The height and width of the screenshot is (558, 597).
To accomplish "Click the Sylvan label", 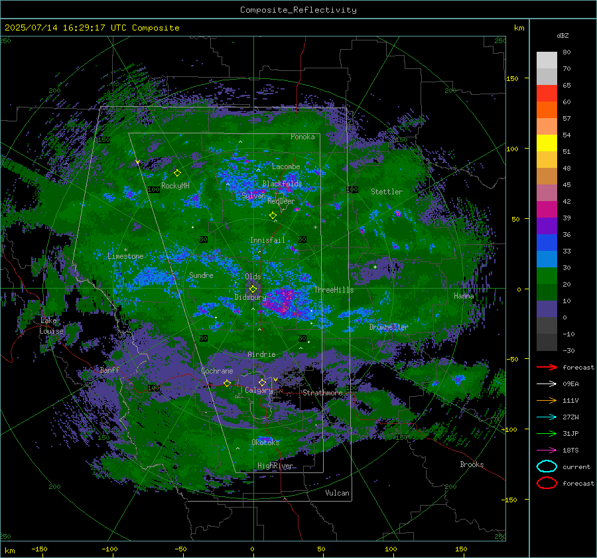I will tap(253, 196).
